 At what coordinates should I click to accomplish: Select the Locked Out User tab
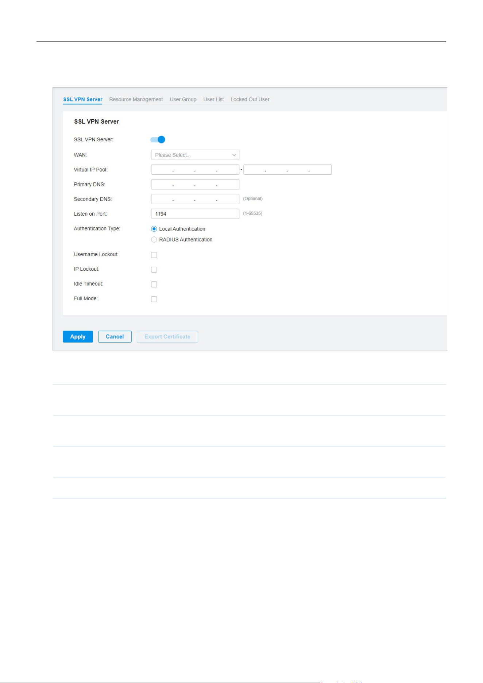[250, 99]
